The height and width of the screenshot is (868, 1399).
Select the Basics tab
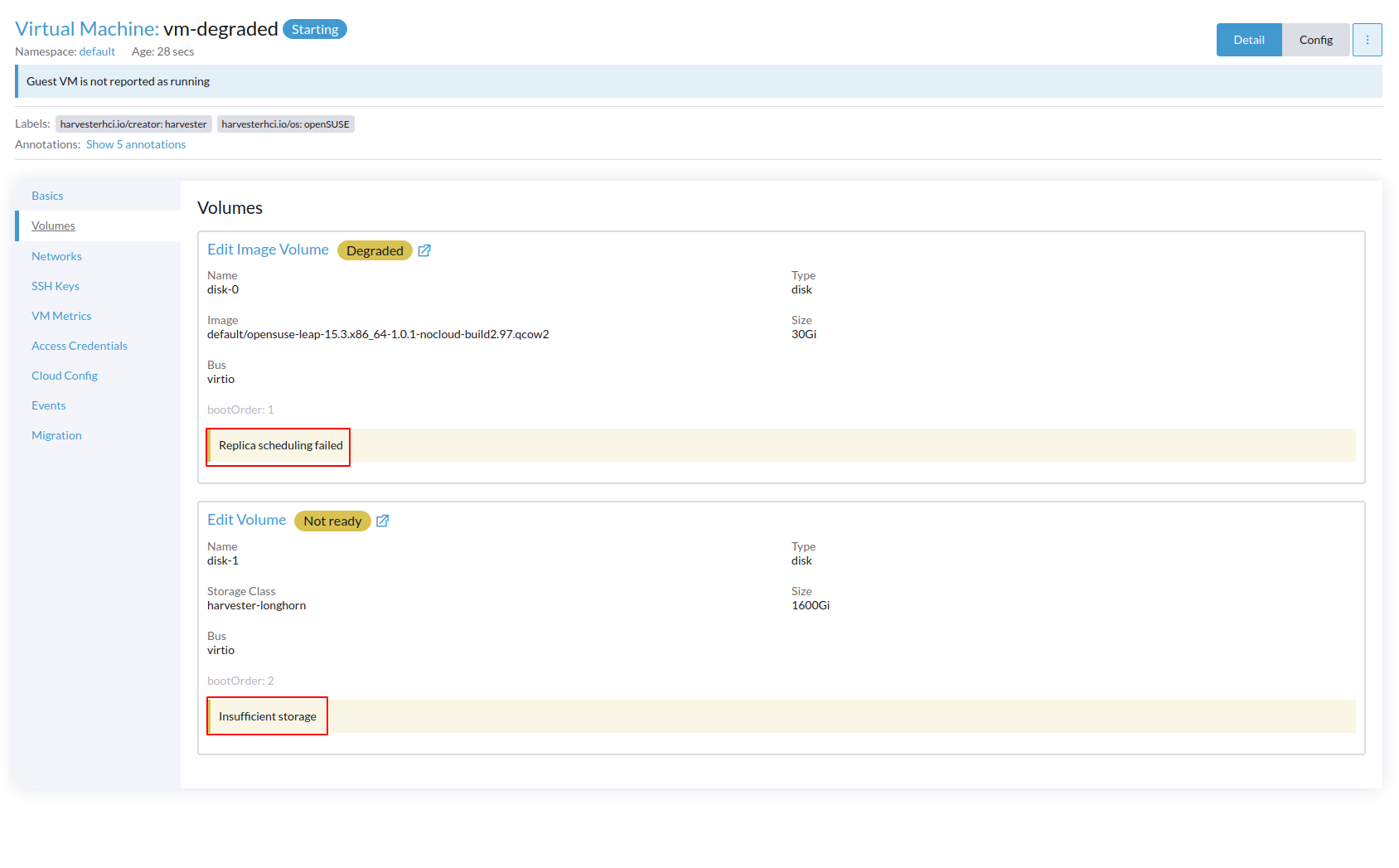click(x=98, y=196)
